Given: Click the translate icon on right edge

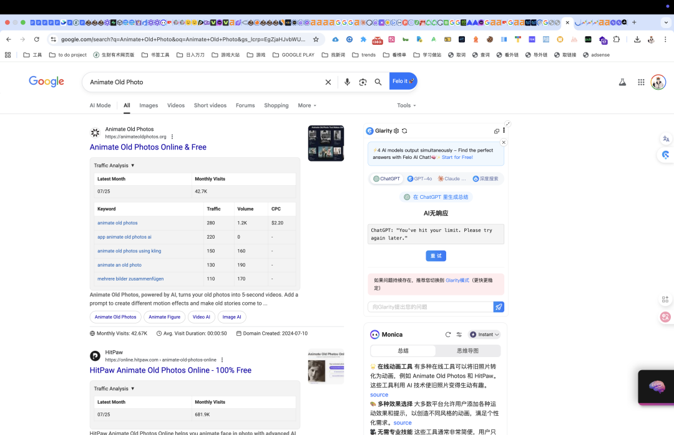Looking at the screenshot, I should tap(666, 139).
